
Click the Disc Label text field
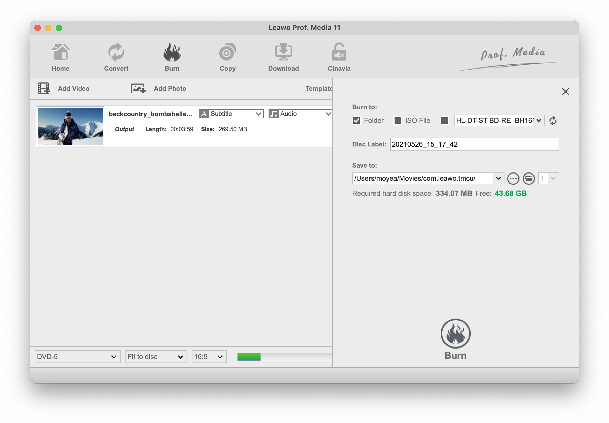pyautogui.click(x=474, y=145)
